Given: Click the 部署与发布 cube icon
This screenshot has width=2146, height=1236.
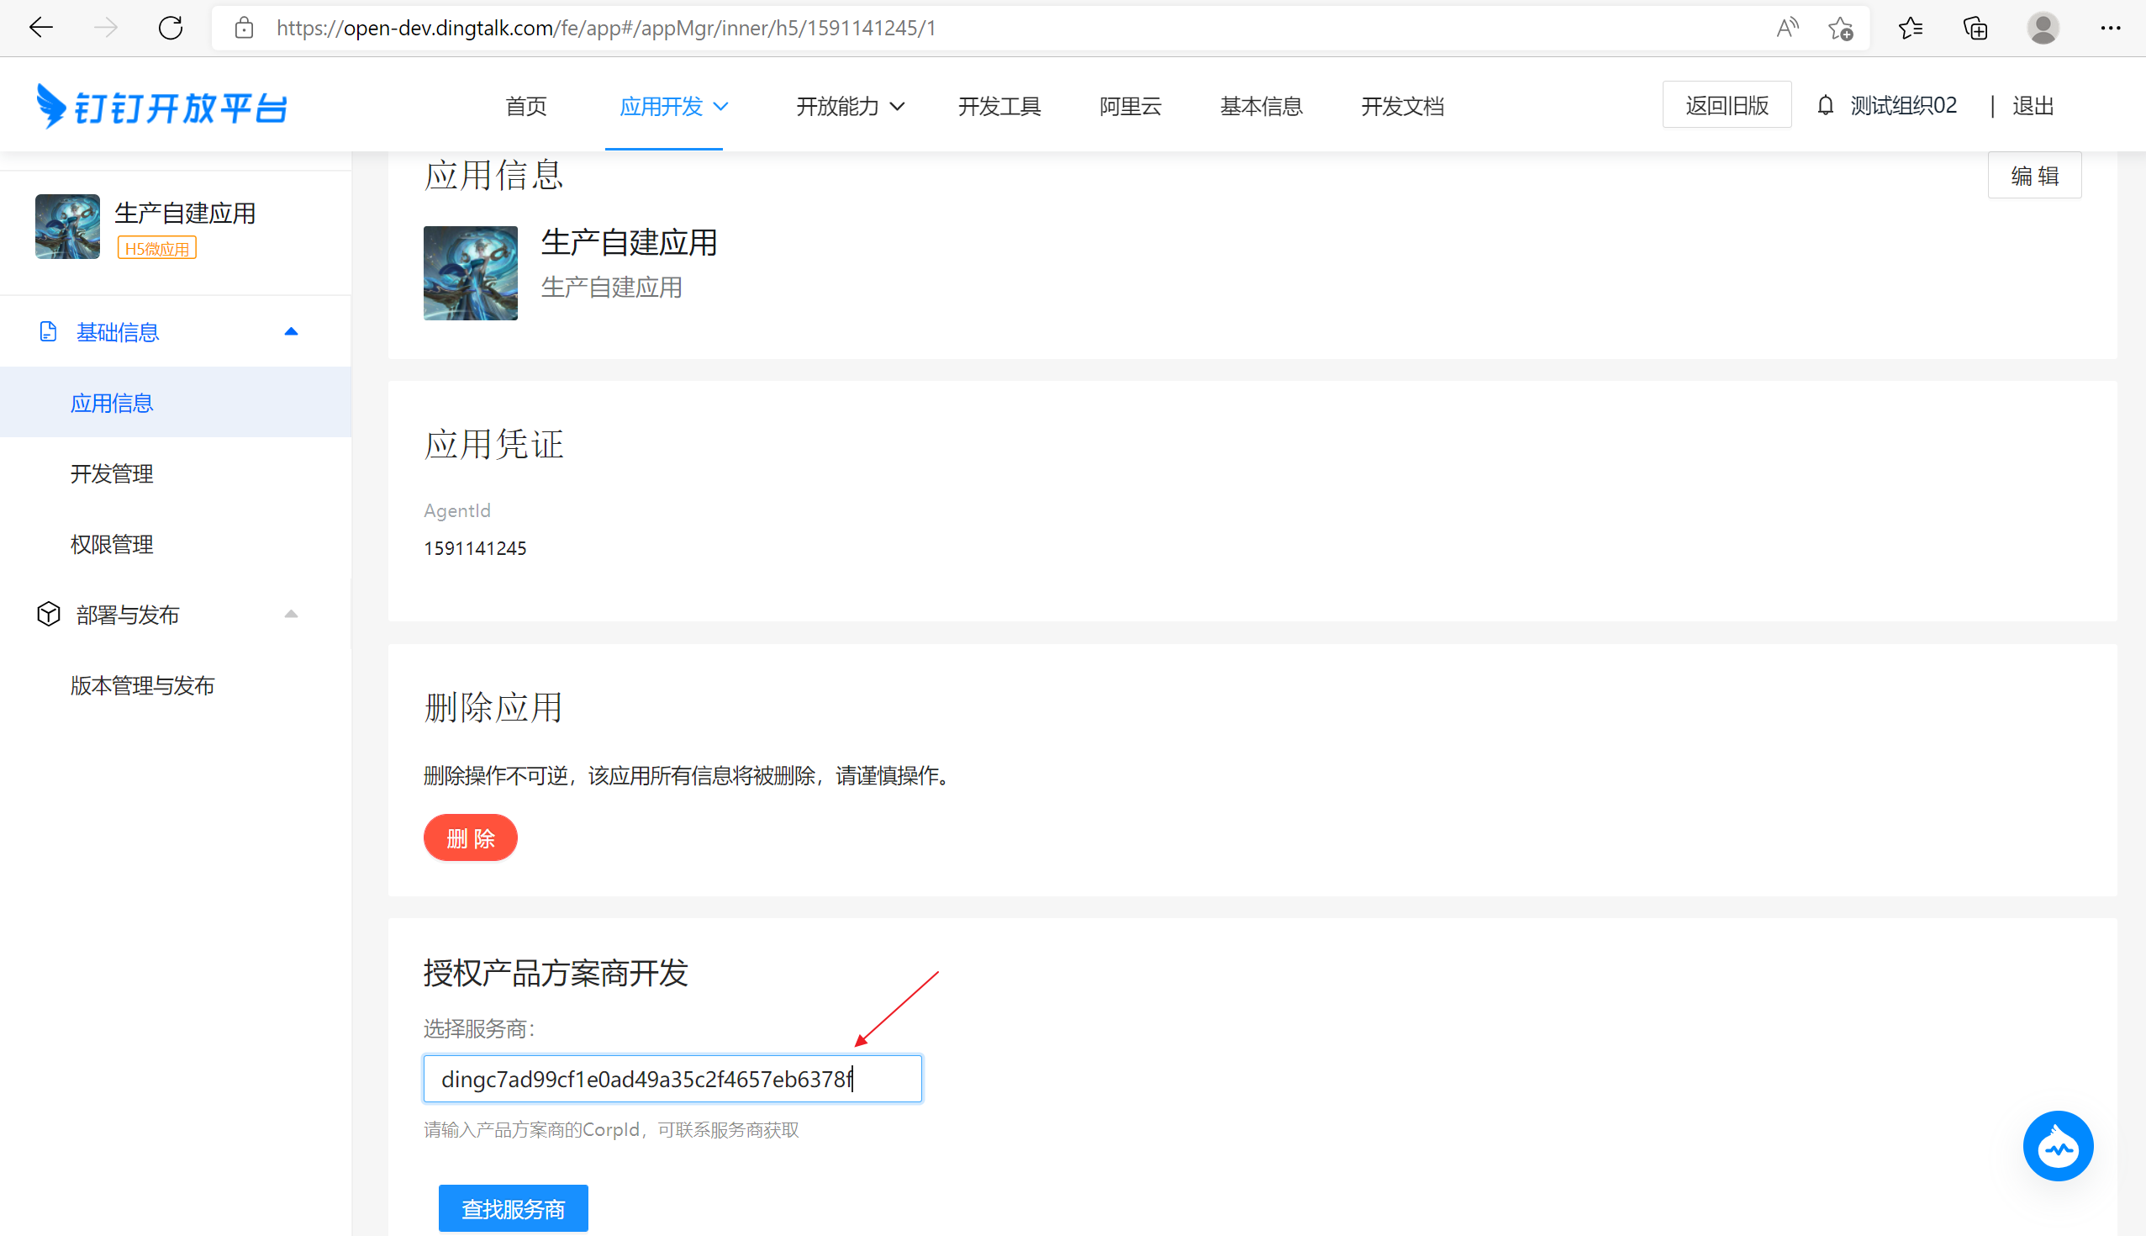Looking at the screenshot, I should pyautogui.click(x=49, y=614).
